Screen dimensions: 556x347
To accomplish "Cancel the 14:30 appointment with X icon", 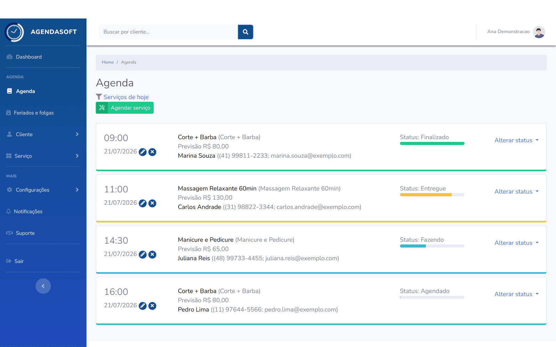I will [x=152, y=255].
